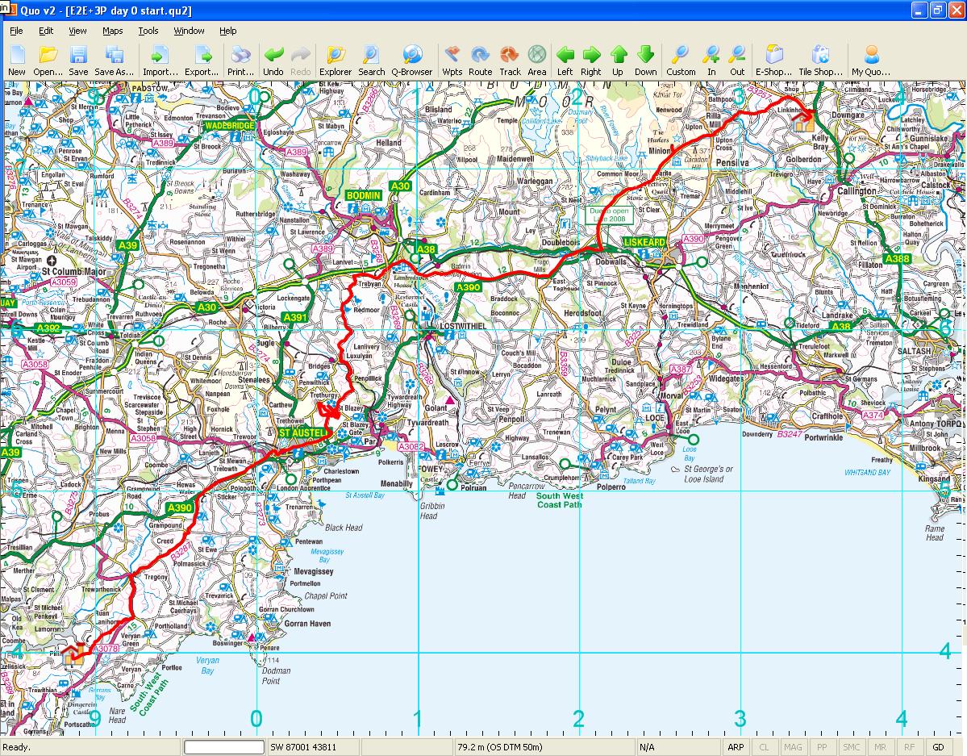
Task: Click the ST AUSTELL town label
Action: (302, 432)
